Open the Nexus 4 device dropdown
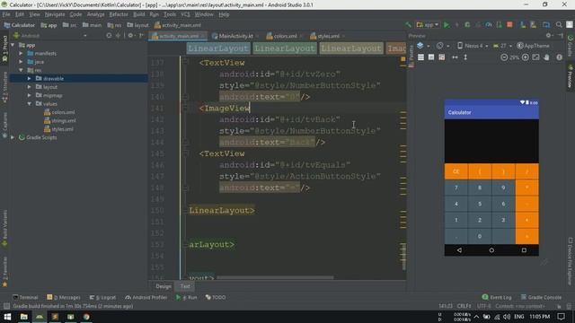The width and height of the screenshot is (575, 323). (473, 46)
